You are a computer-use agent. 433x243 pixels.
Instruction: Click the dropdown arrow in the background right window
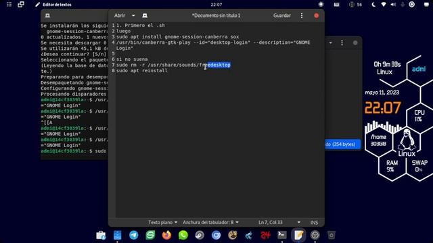[331, 43]
